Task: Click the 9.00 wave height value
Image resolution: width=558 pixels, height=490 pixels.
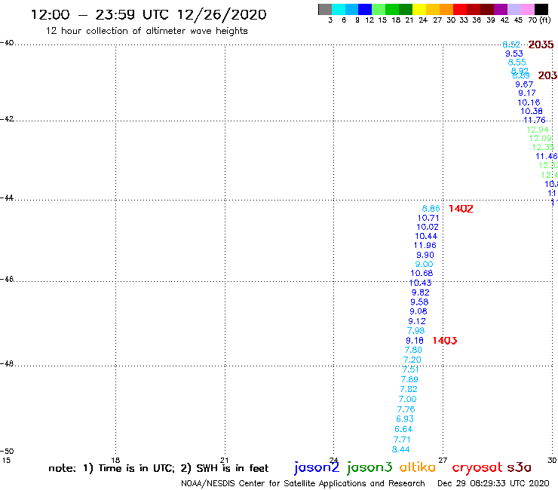Action: tap(425, 264)
